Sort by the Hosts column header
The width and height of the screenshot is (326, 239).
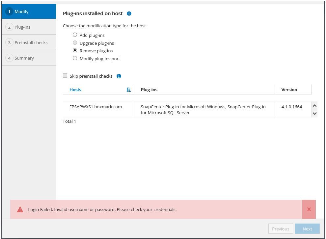pos(75,90)
